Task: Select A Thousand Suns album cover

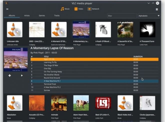Action: pos(147,29)
